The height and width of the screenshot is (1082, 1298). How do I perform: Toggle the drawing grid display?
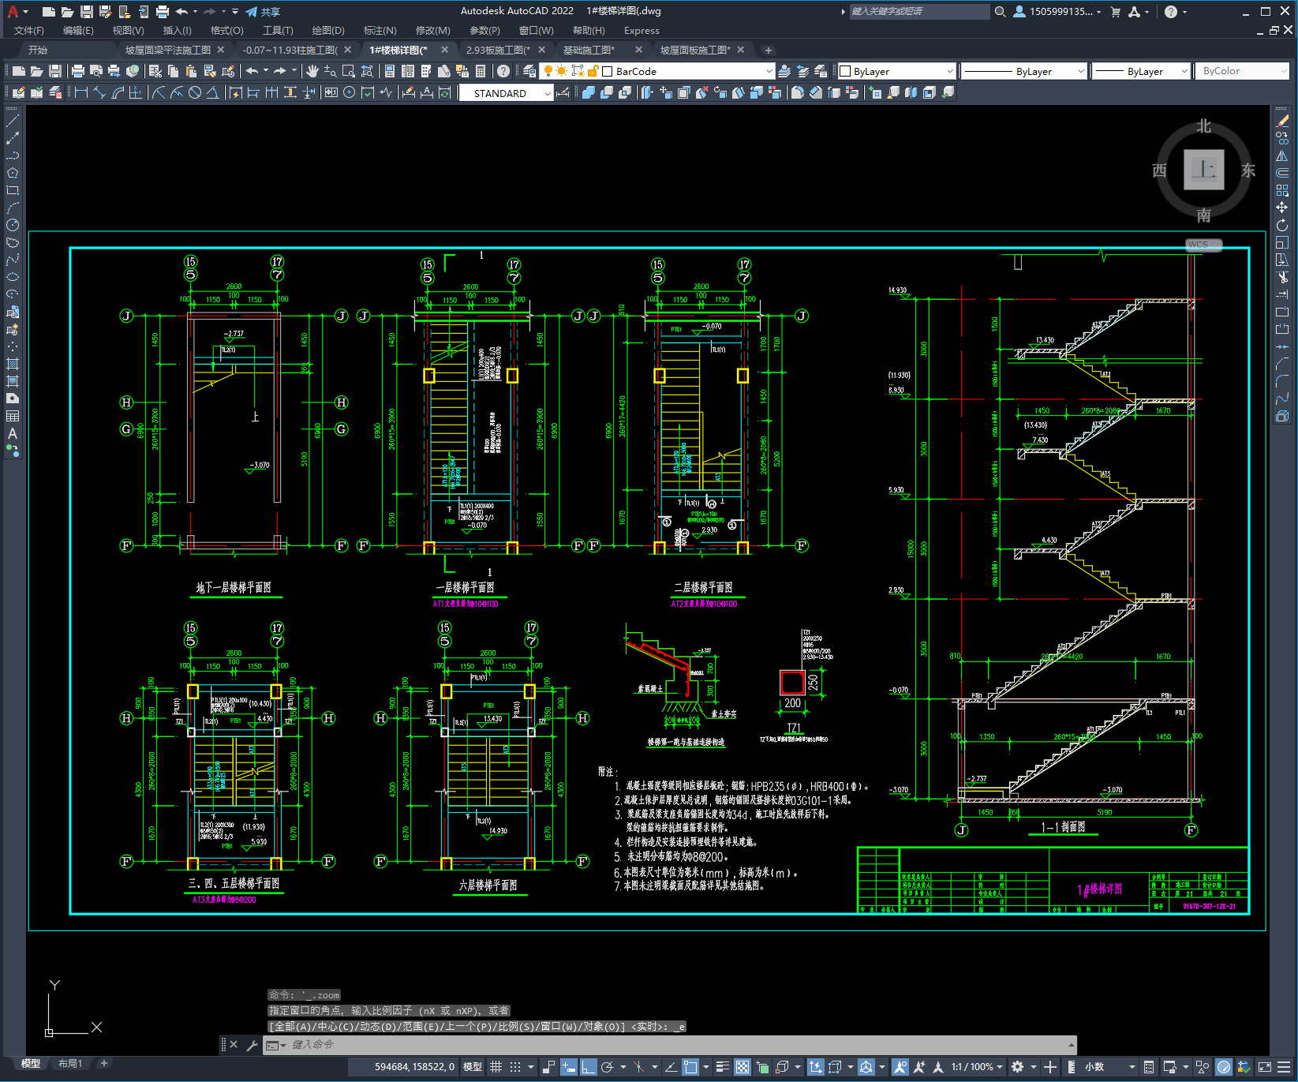496,1067
